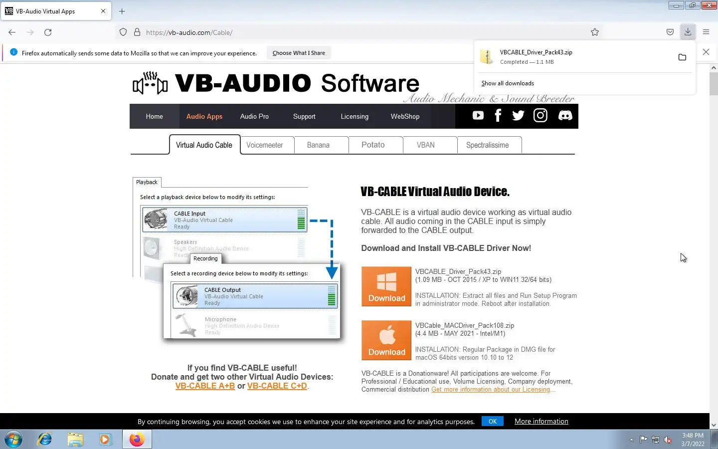Open the Firefox hamburger menu

[x=706, y=32]
